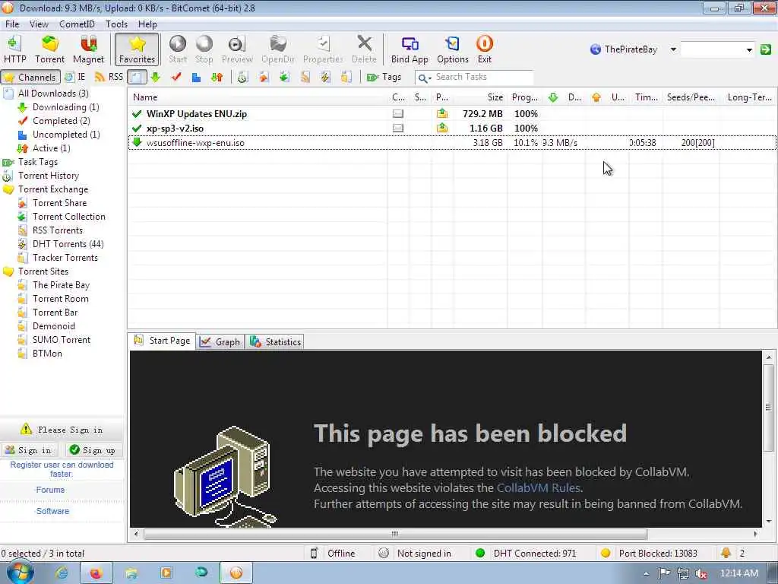Click the Active up/down arrows filter icon

click(x=217, y=77)
